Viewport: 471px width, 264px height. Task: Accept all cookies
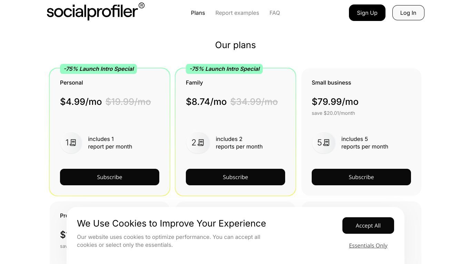(368, 225)
